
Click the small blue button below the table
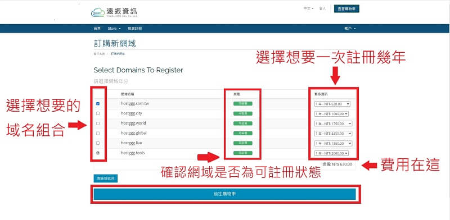point(105,178)
